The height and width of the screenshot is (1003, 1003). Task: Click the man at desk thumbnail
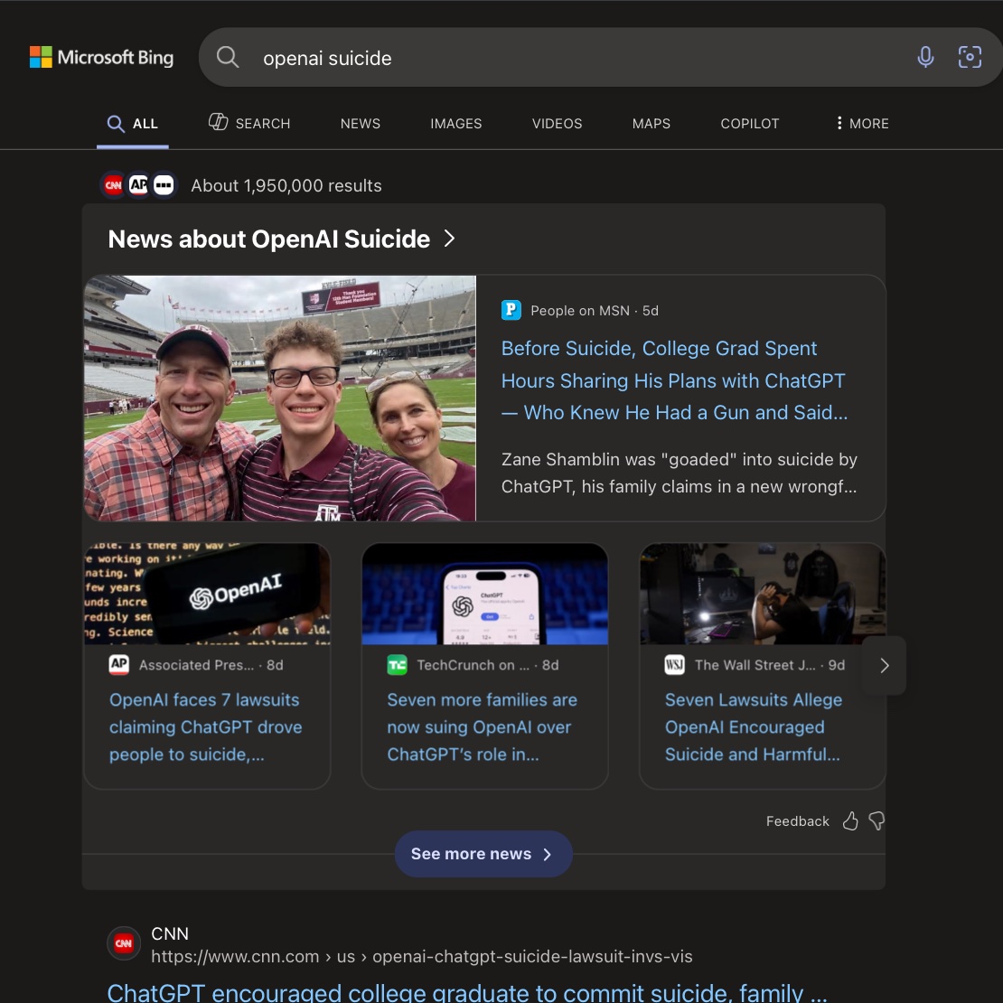click(763, 594)
